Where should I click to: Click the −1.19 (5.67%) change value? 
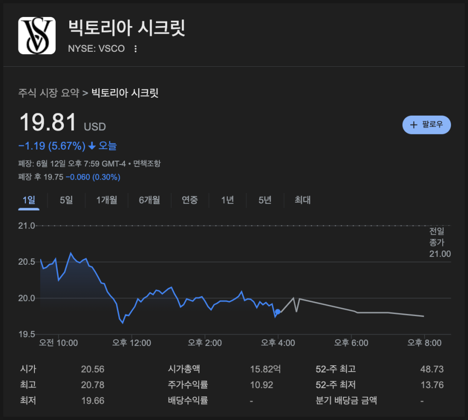(52, 146)
